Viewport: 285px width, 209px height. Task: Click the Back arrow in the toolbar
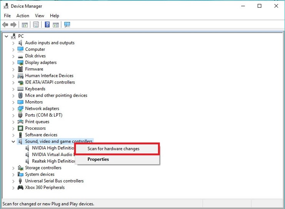pos(5,25)
